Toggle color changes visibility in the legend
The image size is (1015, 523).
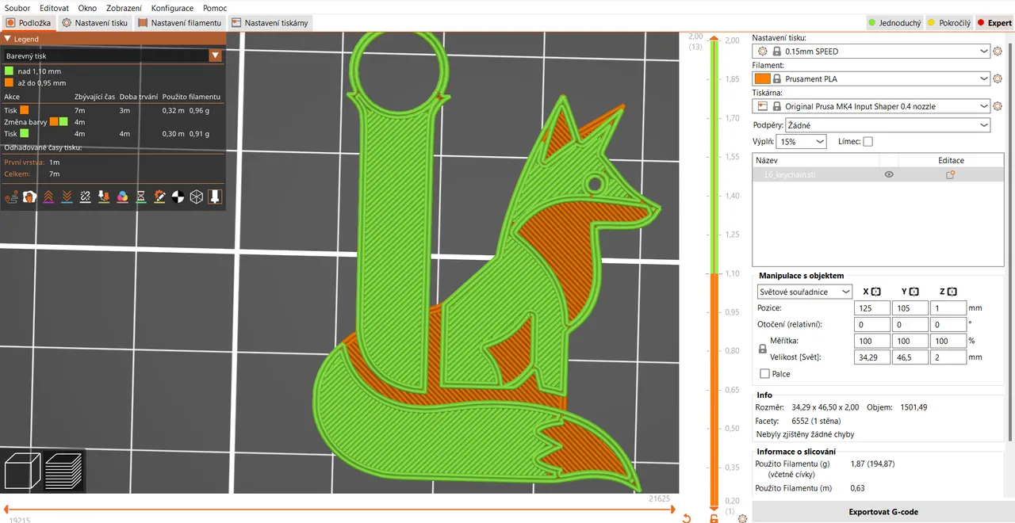[121, 197]
